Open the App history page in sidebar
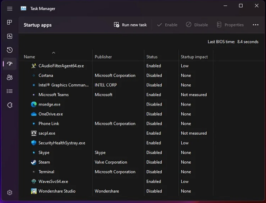266x203 pixels. coord(10,50)
